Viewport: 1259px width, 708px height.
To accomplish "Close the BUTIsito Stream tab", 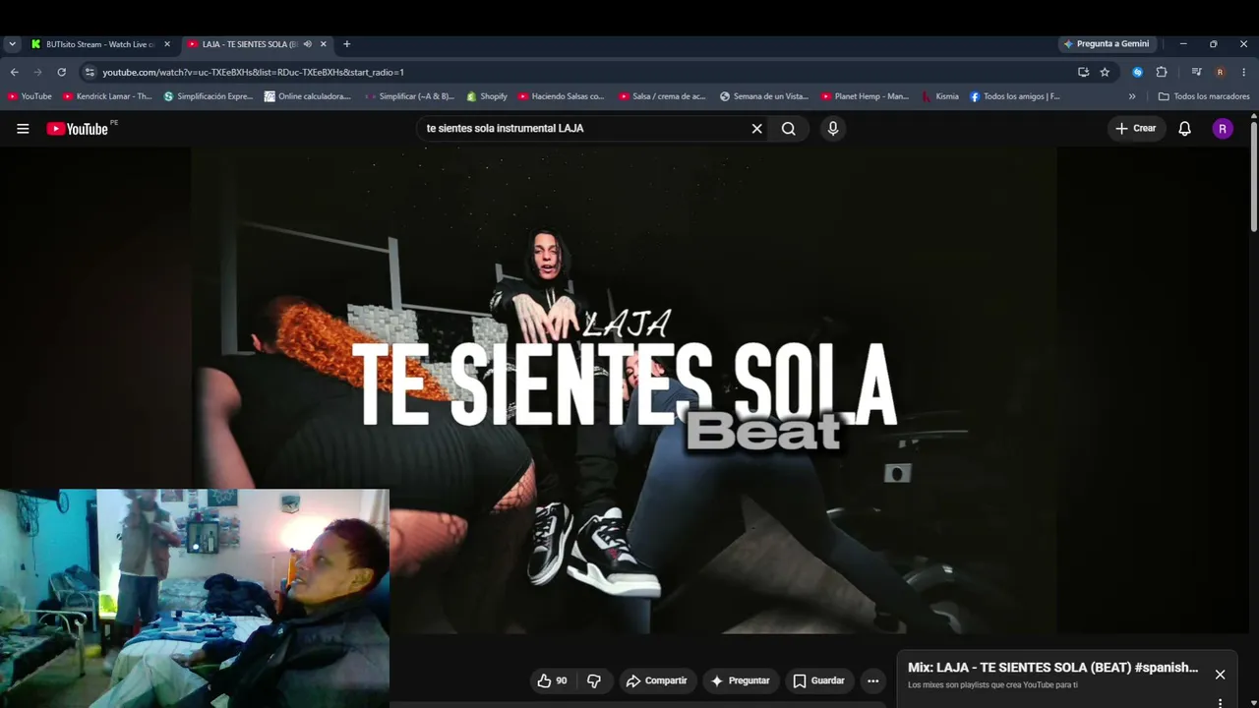I will tap(167, 44).
